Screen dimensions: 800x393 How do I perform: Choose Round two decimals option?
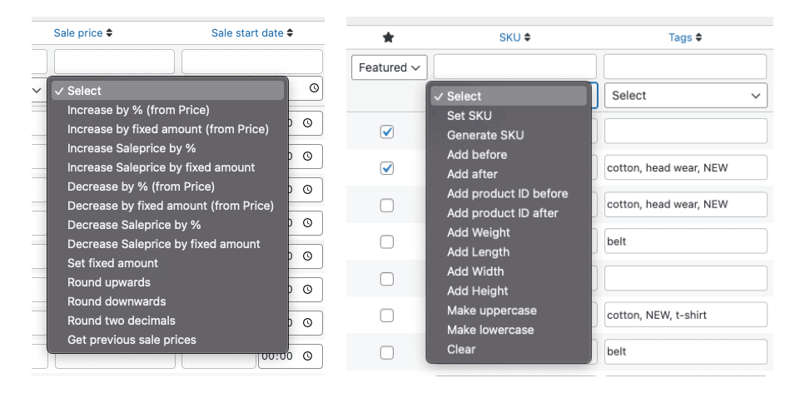tap(122, 321)
